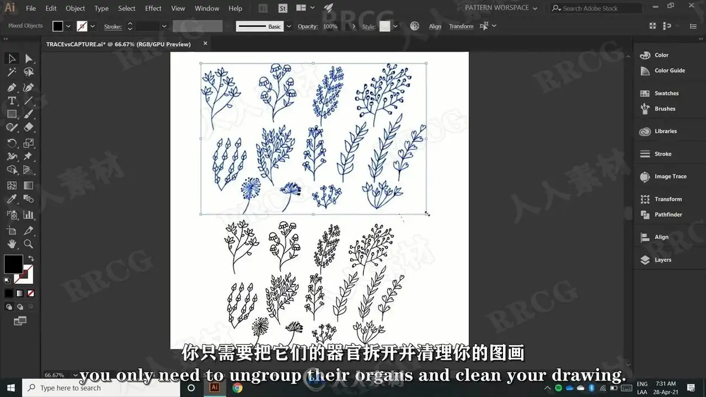Select the Perspective Grid tool
Screen dimensions: 706x397
click(28, 171)
